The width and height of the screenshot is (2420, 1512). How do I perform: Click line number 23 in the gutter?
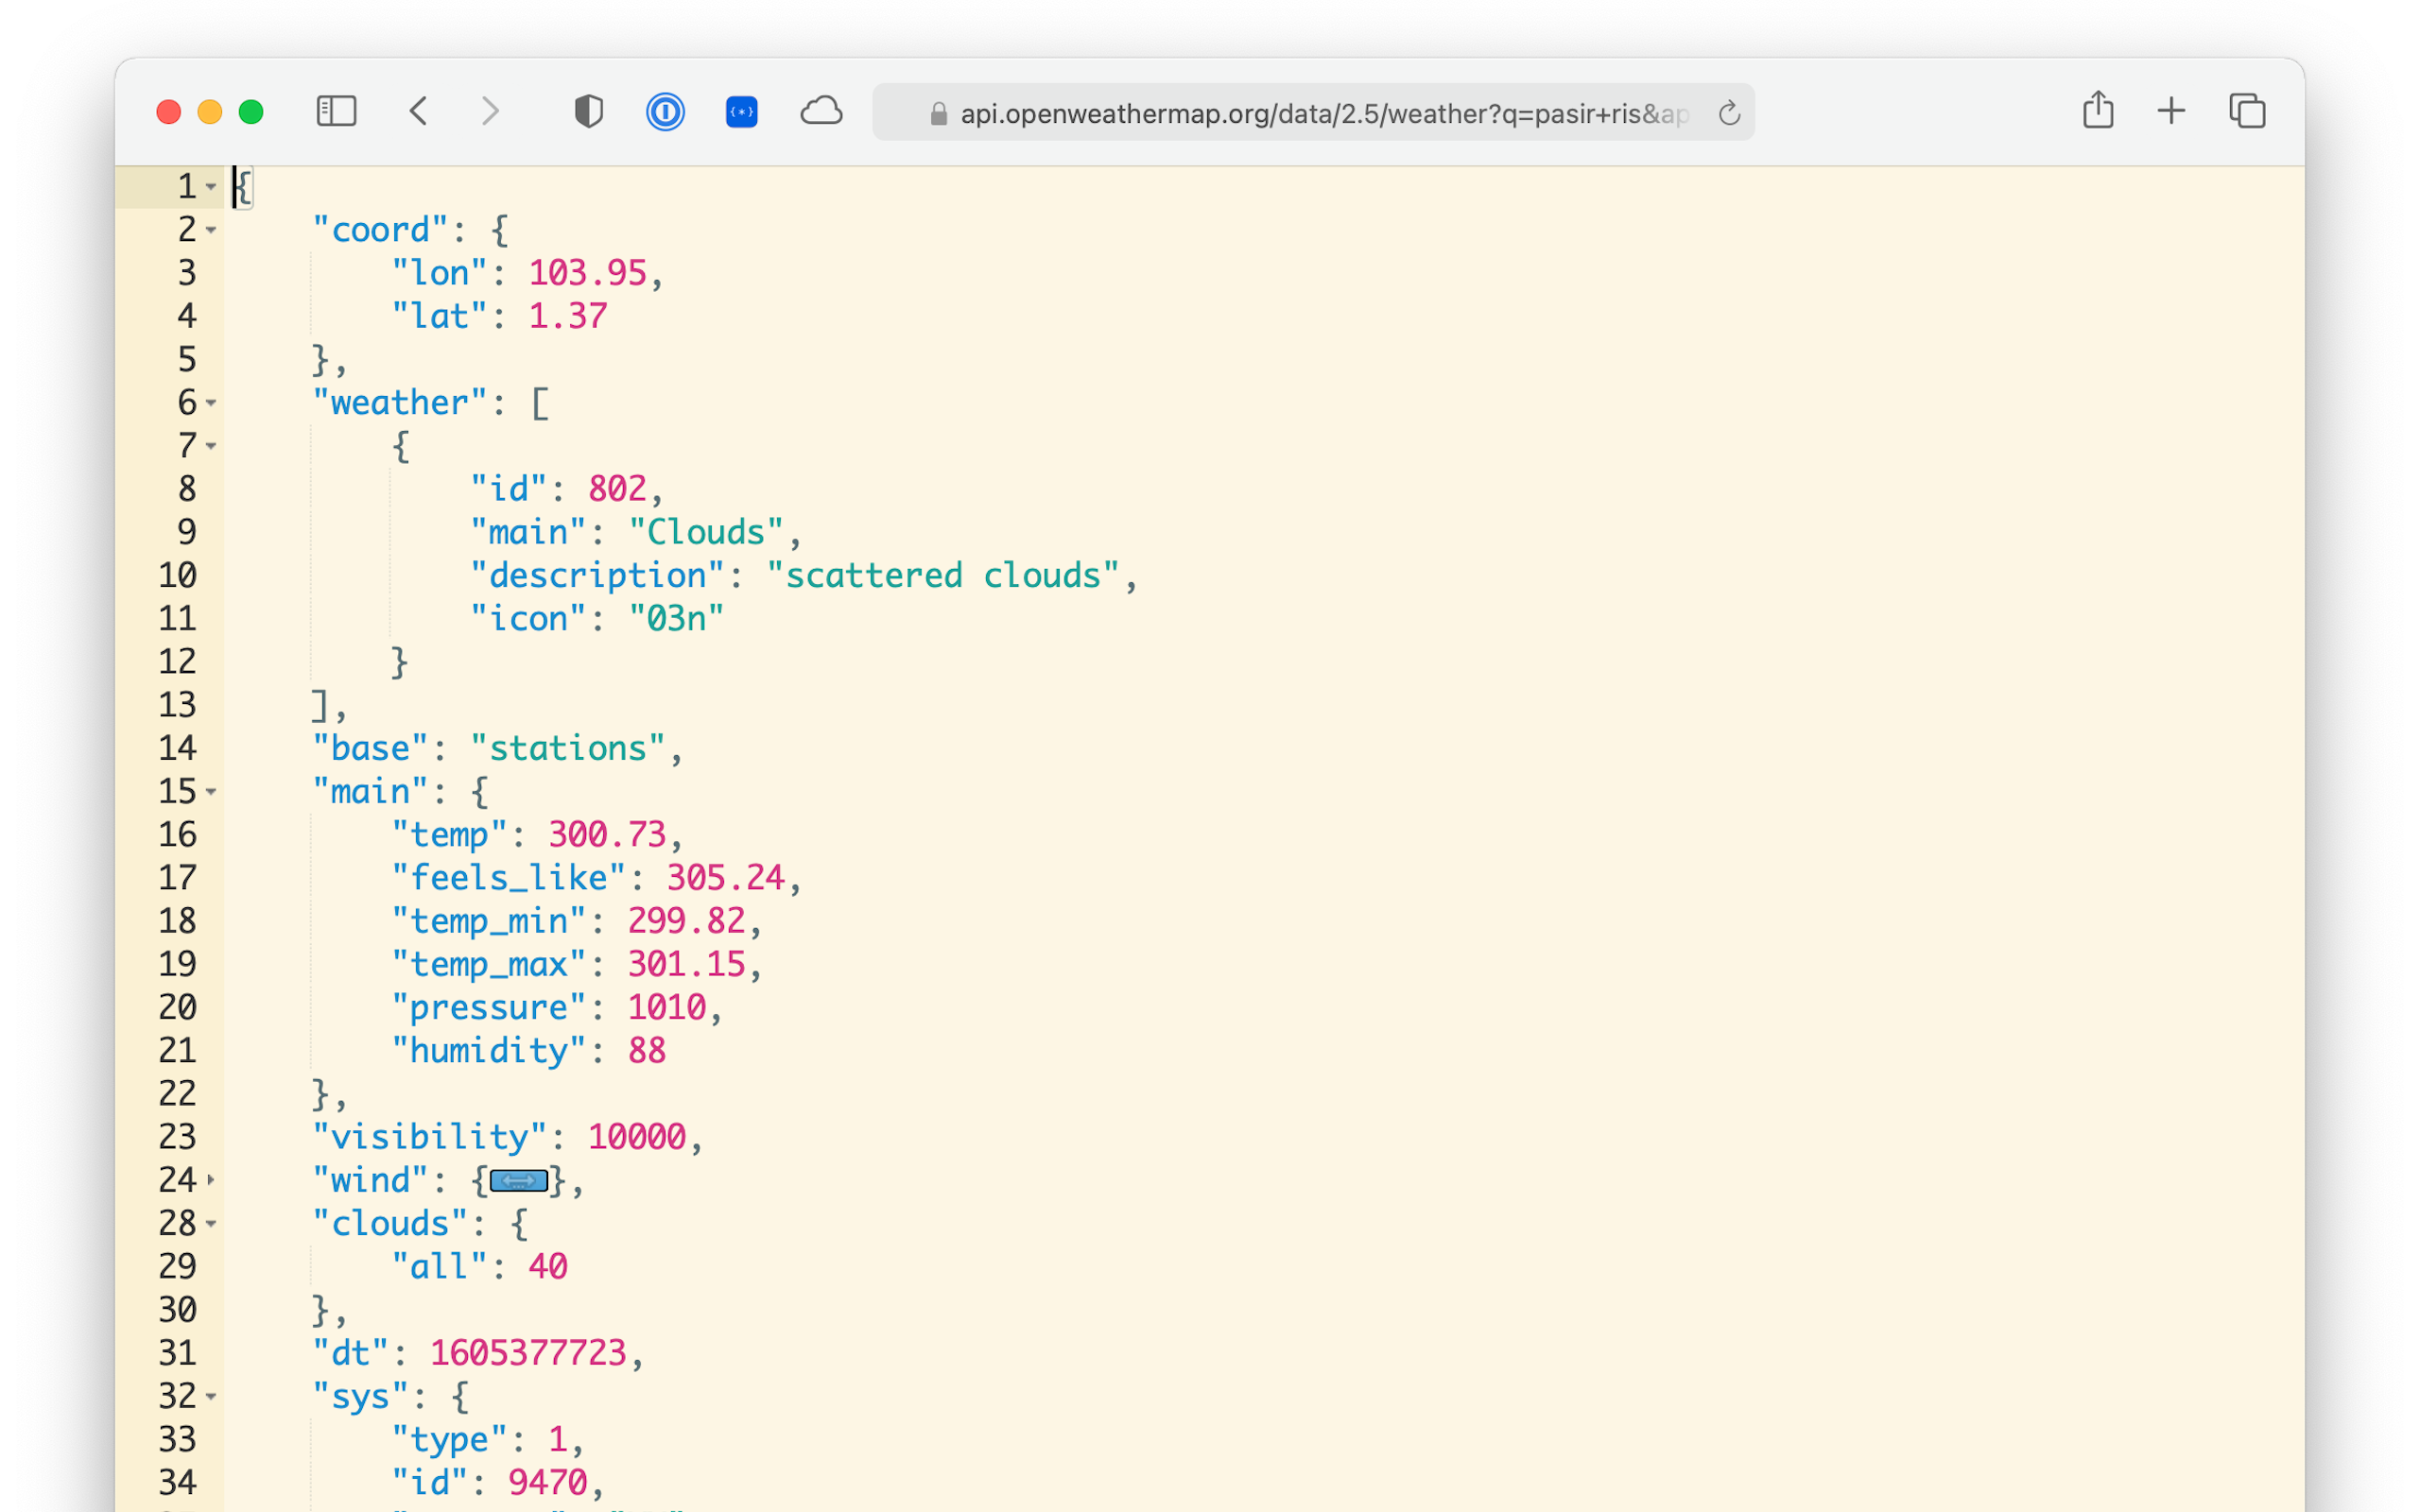pos(178,1137)
